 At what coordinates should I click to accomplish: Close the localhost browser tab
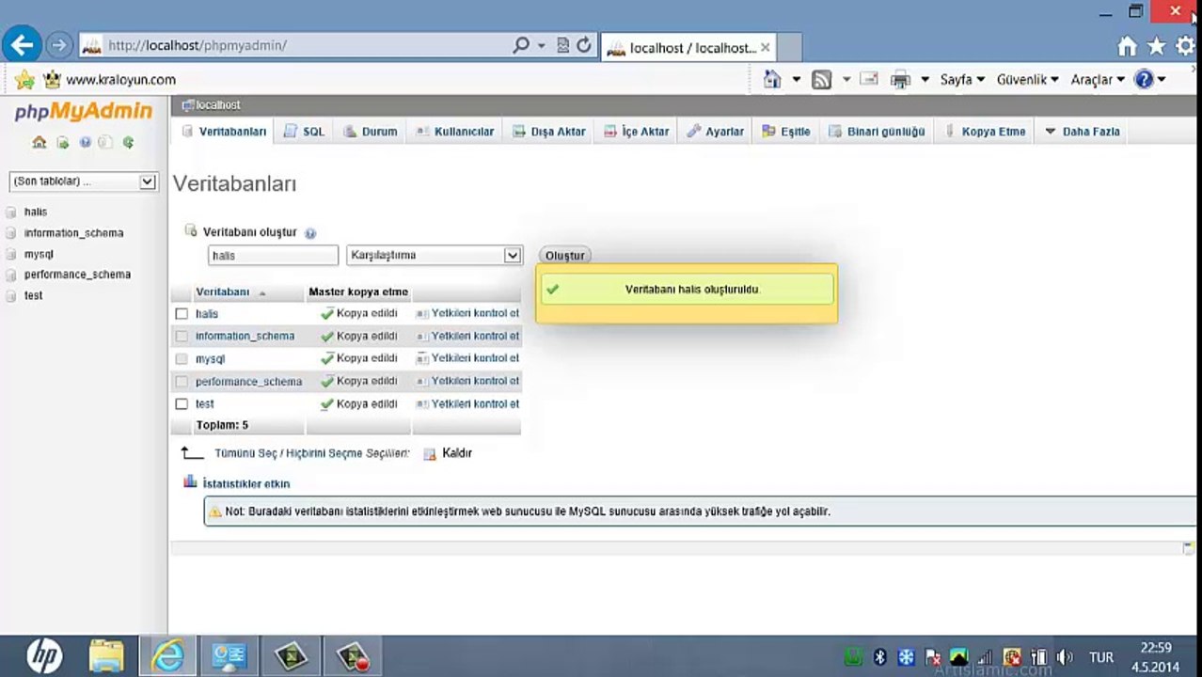click(x=765, y=47)
